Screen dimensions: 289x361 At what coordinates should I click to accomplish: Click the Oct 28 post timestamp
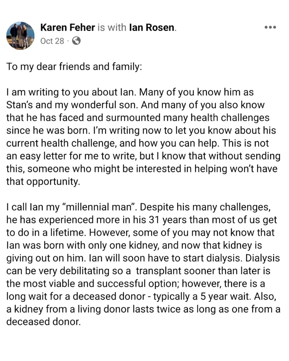(52, 41)
